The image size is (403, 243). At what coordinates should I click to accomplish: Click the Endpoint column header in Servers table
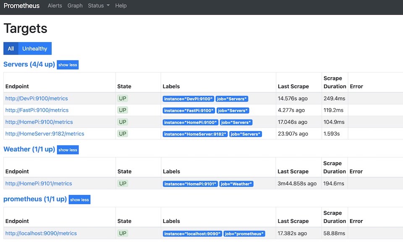coord(17,86)
